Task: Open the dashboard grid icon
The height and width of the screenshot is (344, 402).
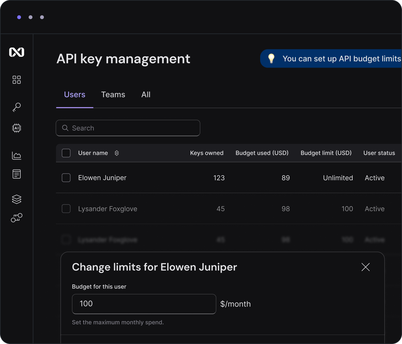Action: 17,80
